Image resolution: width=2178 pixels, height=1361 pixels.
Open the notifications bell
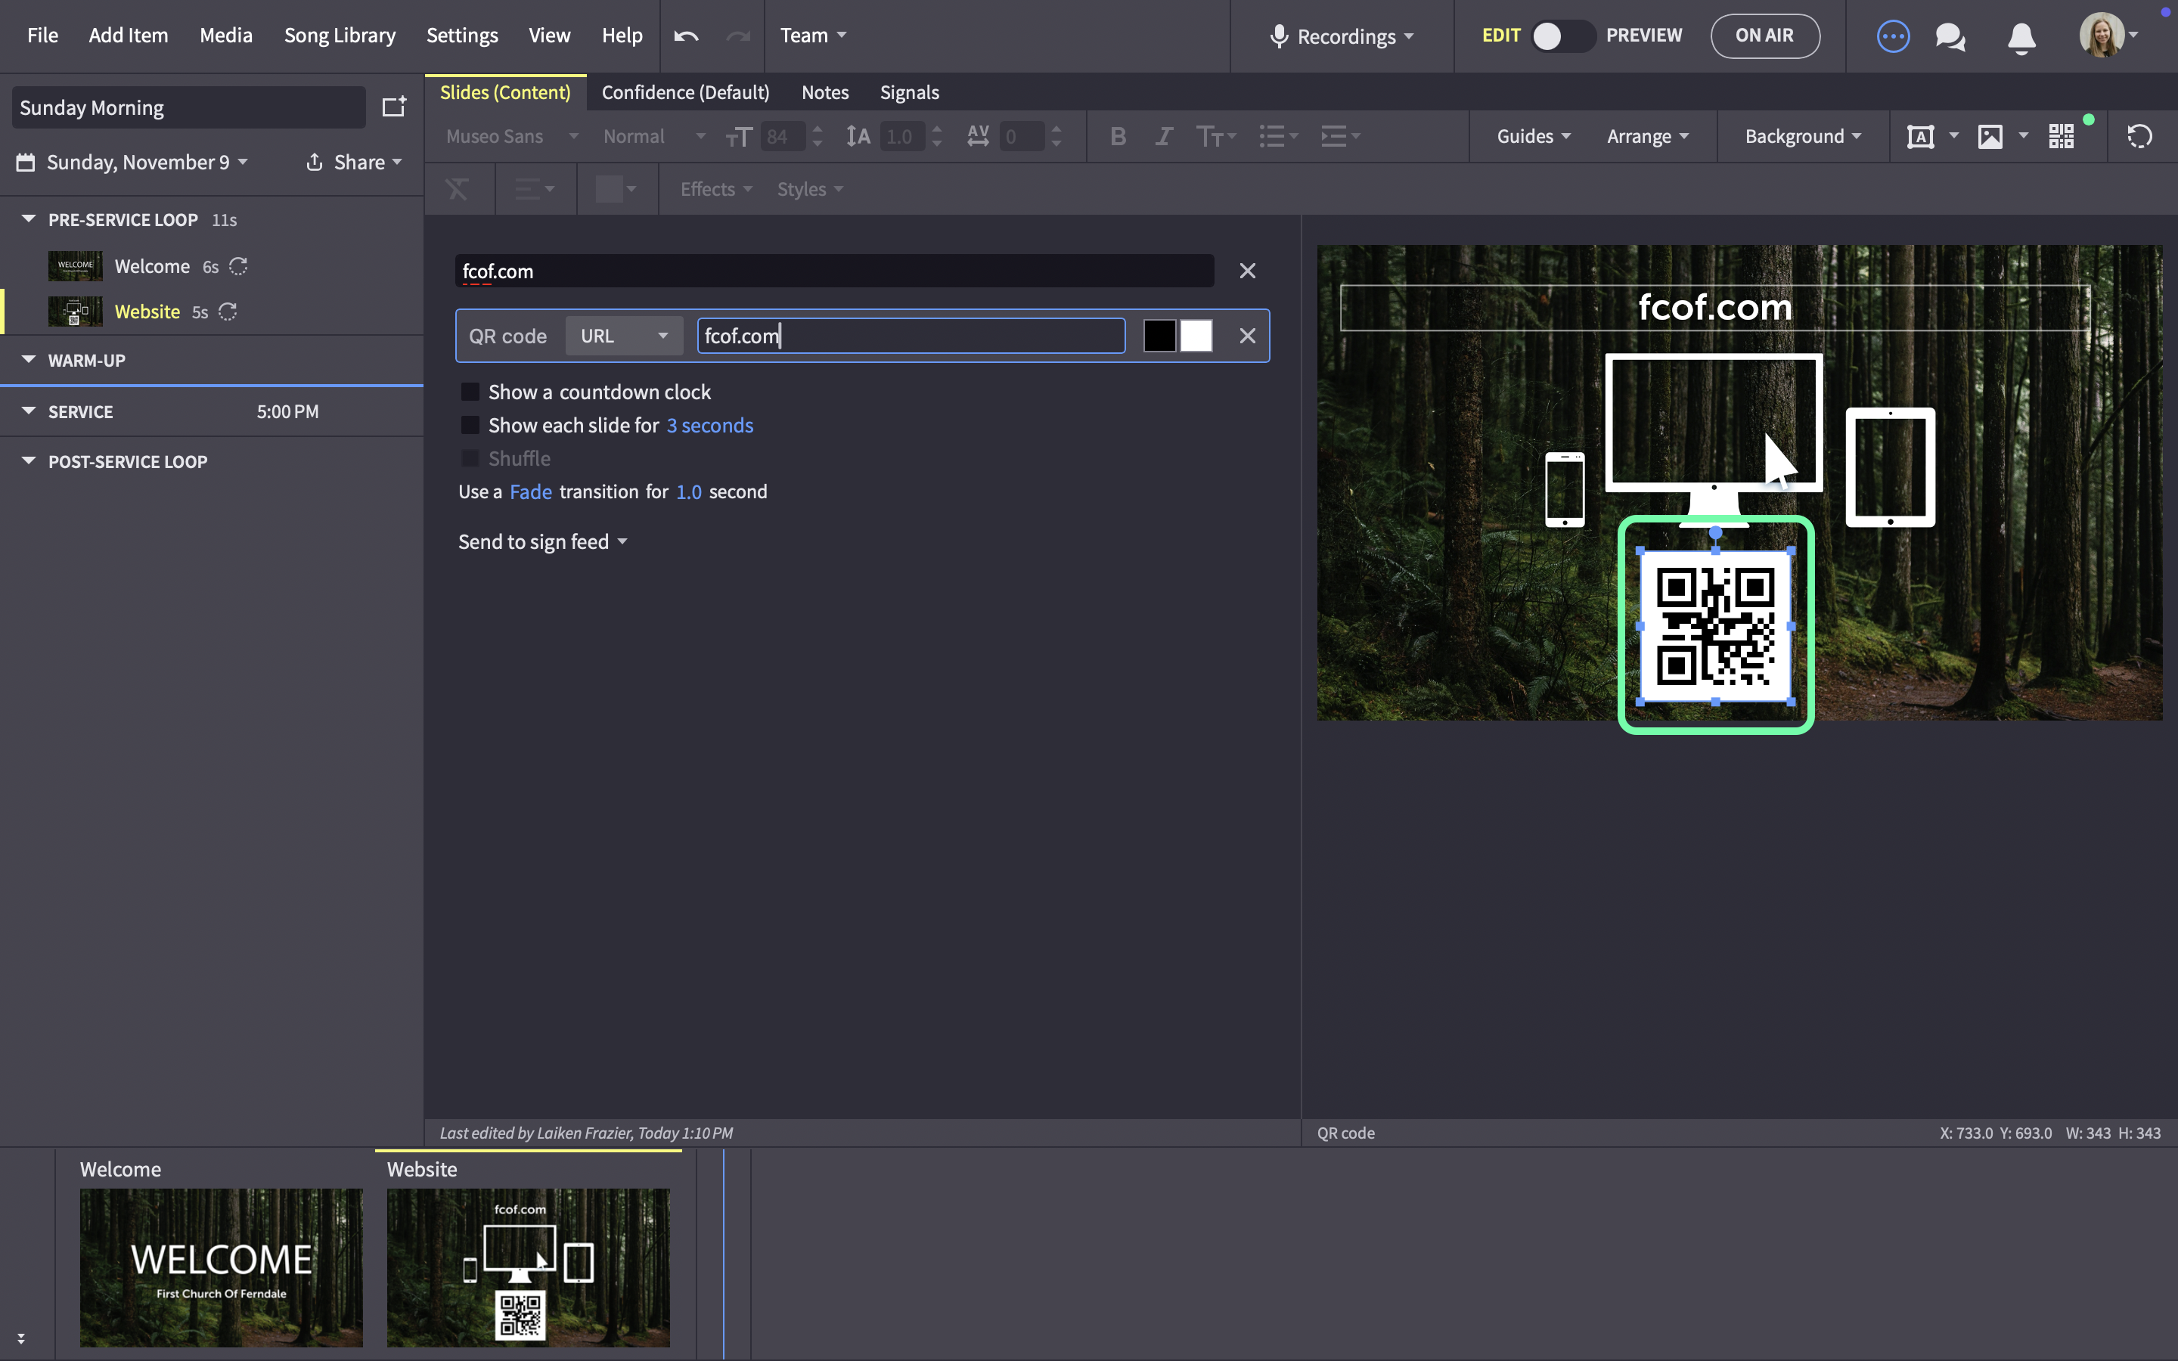click(2021, 37)
